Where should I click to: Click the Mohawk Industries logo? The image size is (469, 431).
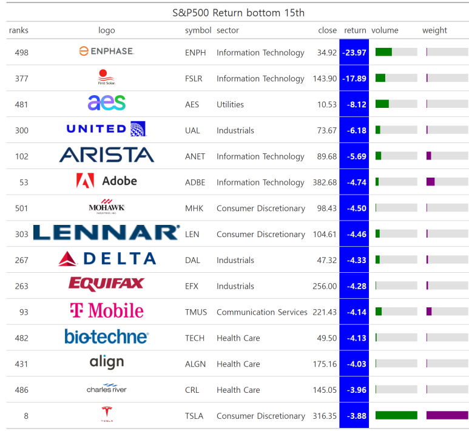(x=107, y=207)
